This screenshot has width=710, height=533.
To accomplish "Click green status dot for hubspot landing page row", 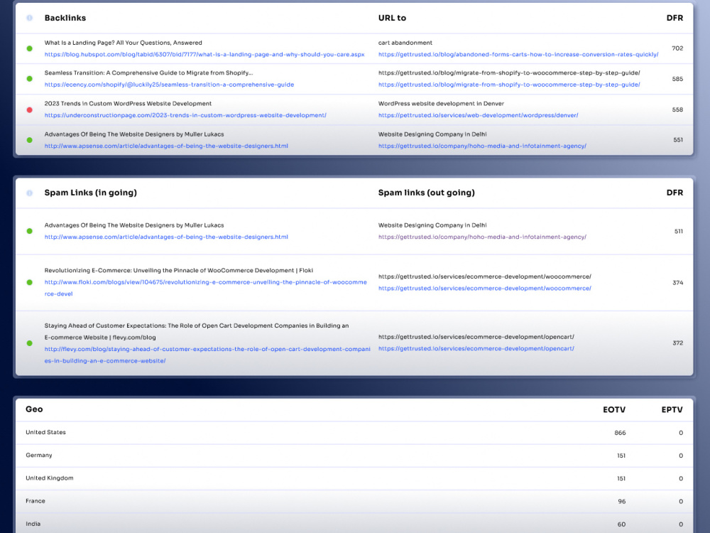I will click(29, 48).
